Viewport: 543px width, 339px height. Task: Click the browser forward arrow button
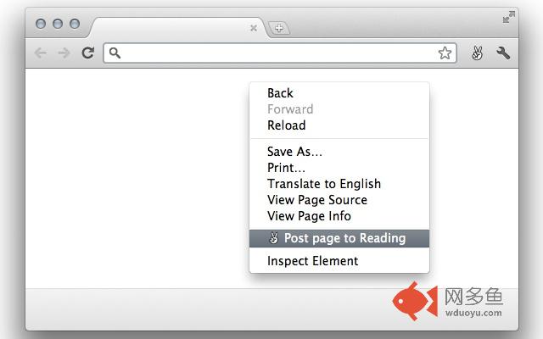[x=64, y=53]
